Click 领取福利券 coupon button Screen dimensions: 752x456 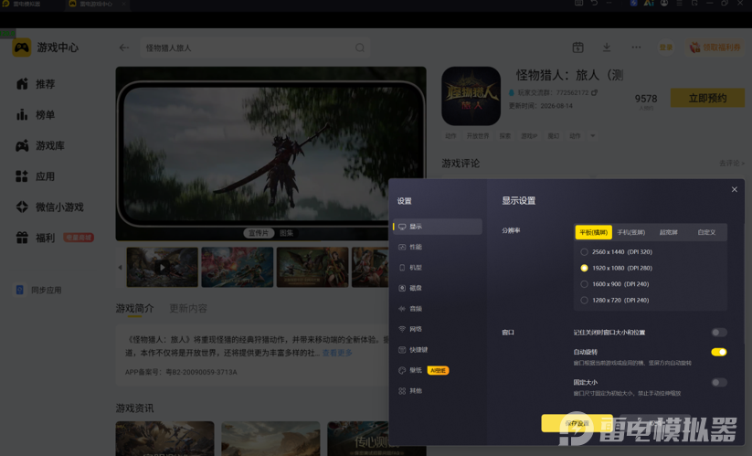coord(715,48)
